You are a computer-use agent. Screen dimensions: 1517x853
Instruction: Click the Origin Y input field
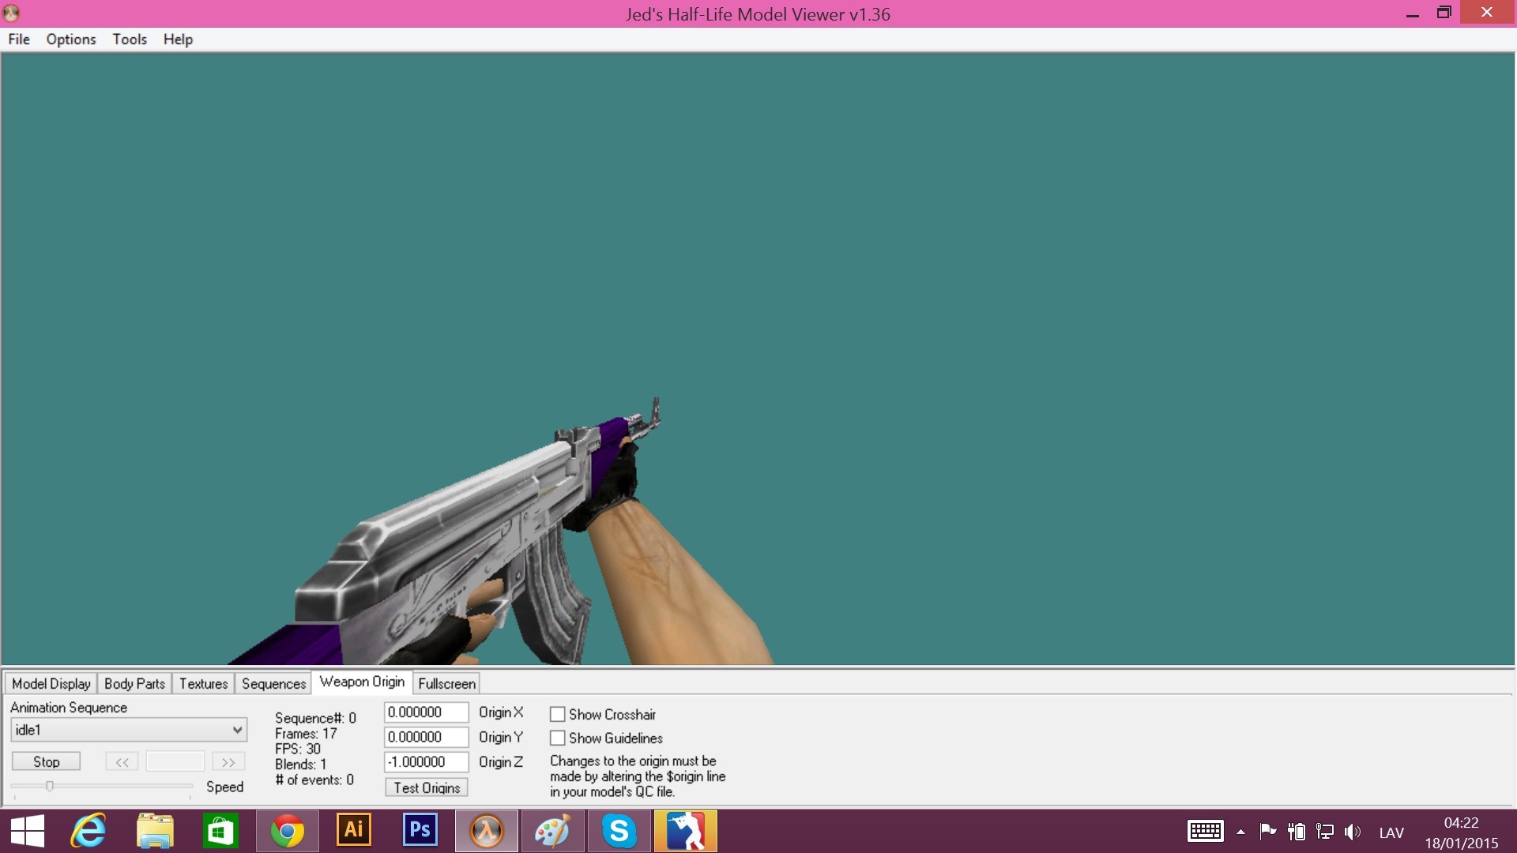pyautogui.click(x=426, y=737)
